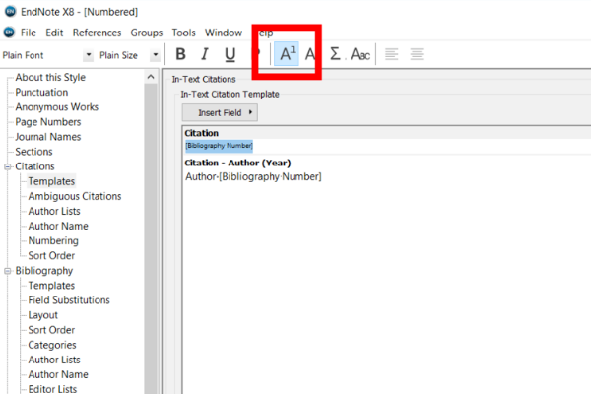
Task: Click highlighted [Bibliography Number] in Citation field
Action: point(219,146)
